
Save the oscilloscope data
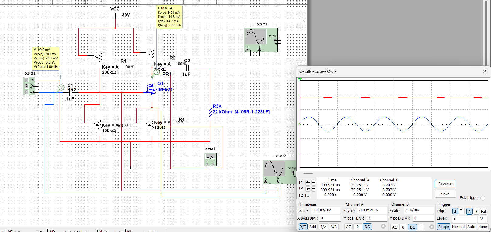[x=445, y=194]
